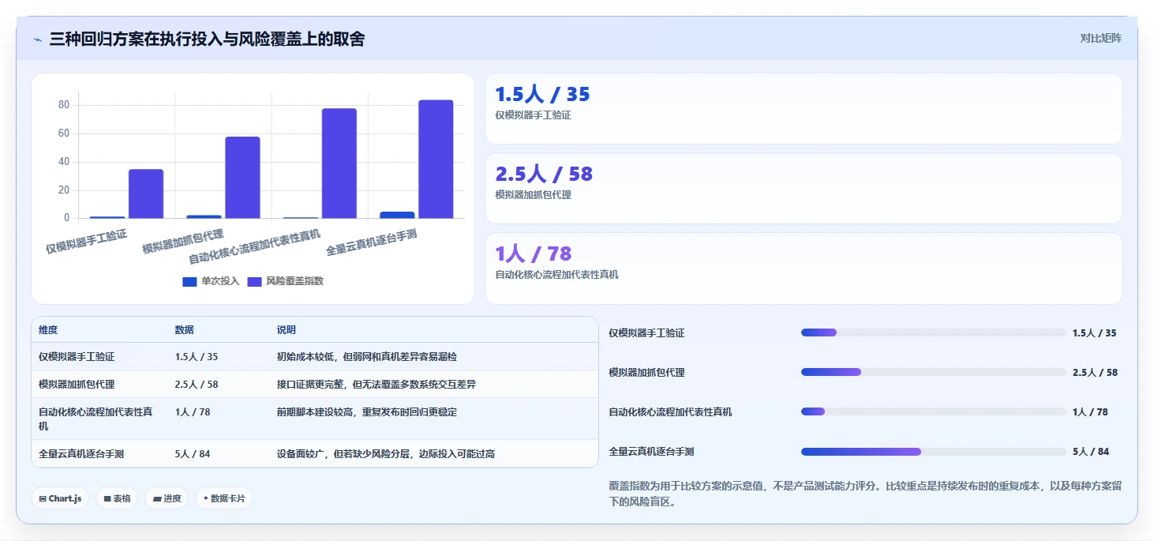Click x-axis label 全量云真机逐台手测
Image resolution: width=1154 pixels, height=541 pixels.
pos(371,242)
